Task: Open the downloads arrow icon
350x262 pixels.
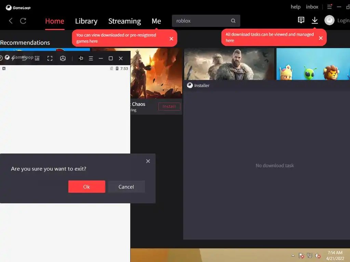Action: 315,20
